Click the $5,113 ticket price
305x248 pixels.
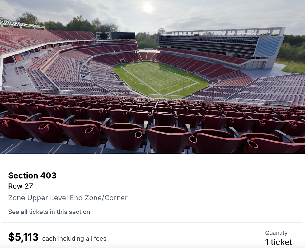[23, 237]
